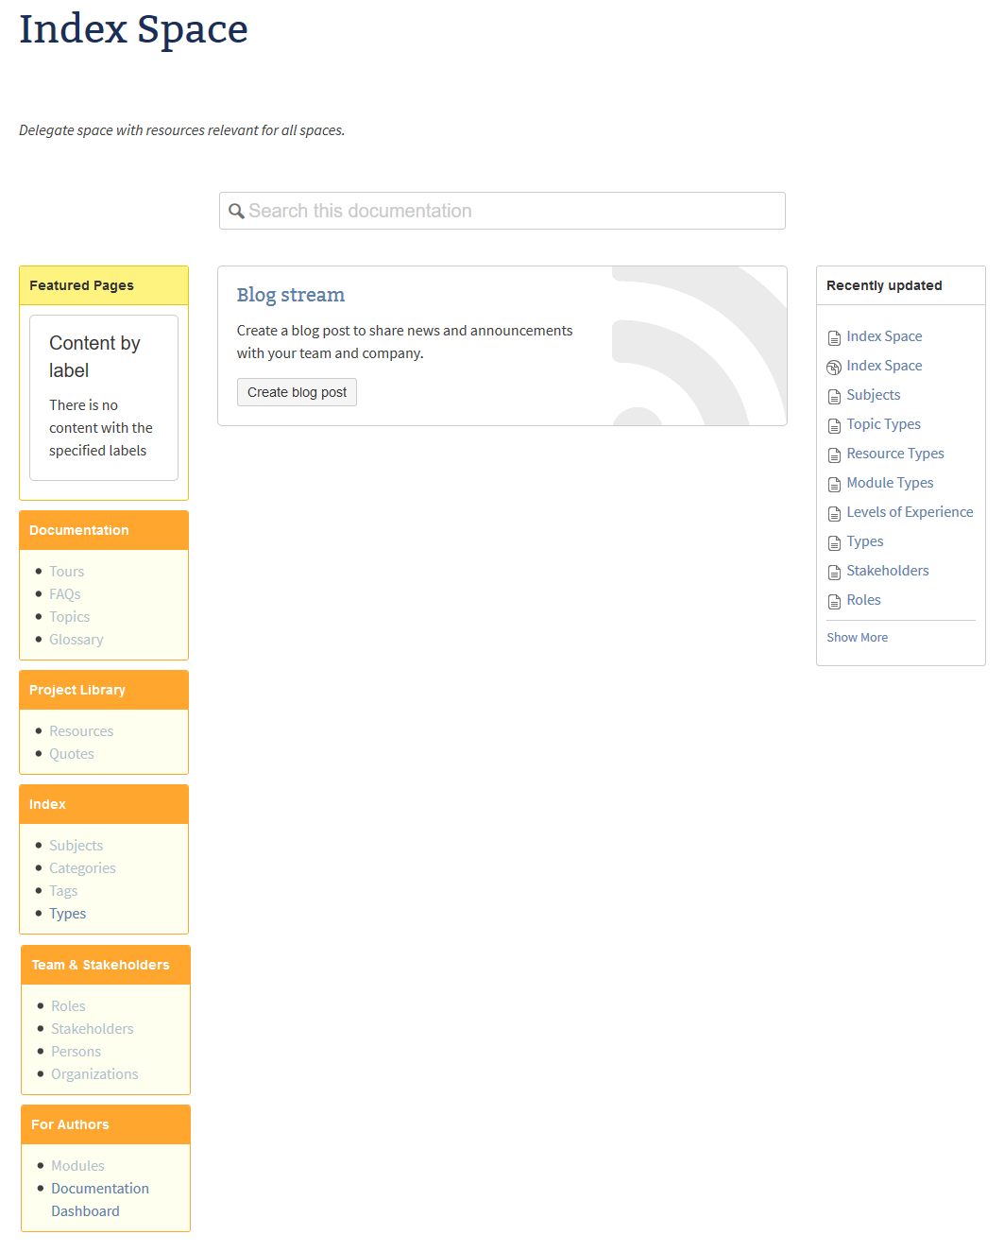Viewport: 1004px width, 1252px height.
Task: Open Module Types from Recently updated
Action: coord(889,483)
